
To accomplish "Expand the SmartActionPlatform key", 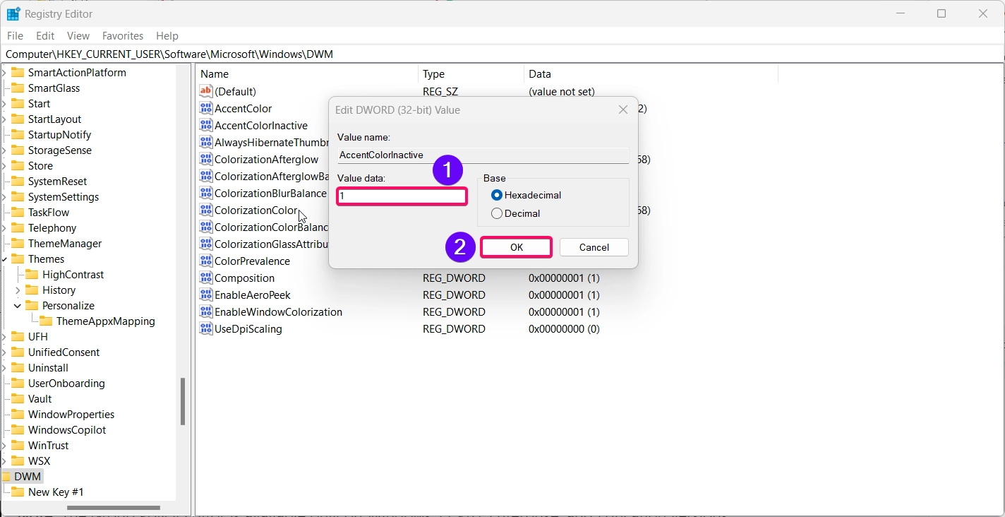I will [4, 72].
